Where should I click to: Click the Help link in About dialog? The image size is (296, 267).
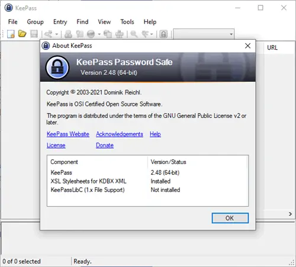[x=155, y=134]
